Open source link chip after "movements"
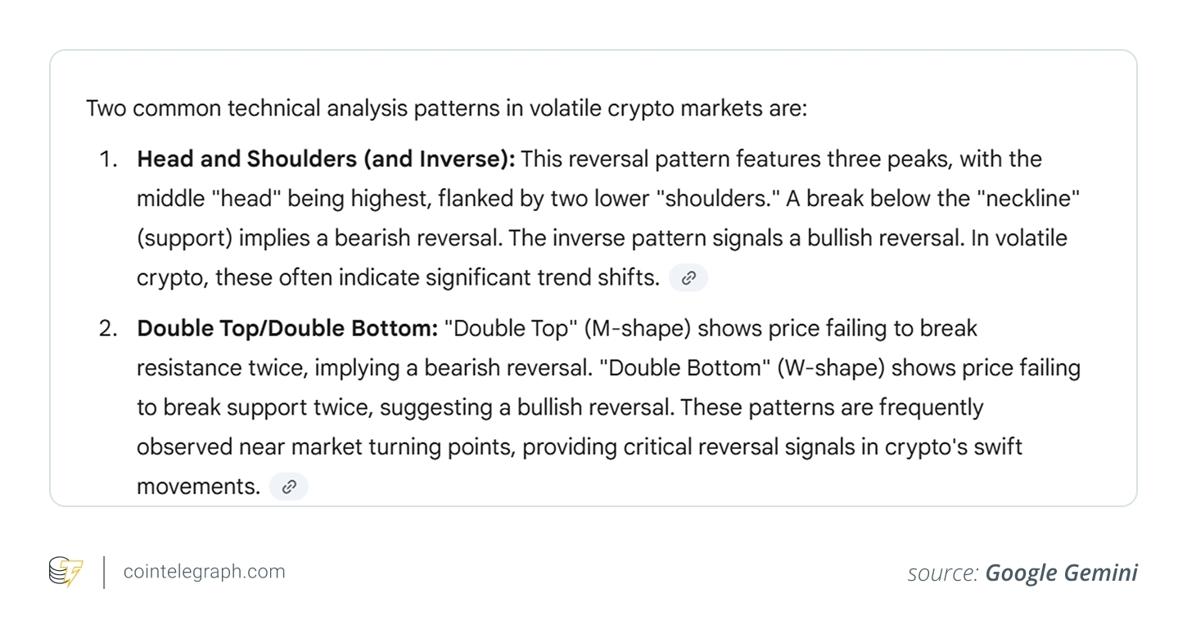 click(289, 487)
